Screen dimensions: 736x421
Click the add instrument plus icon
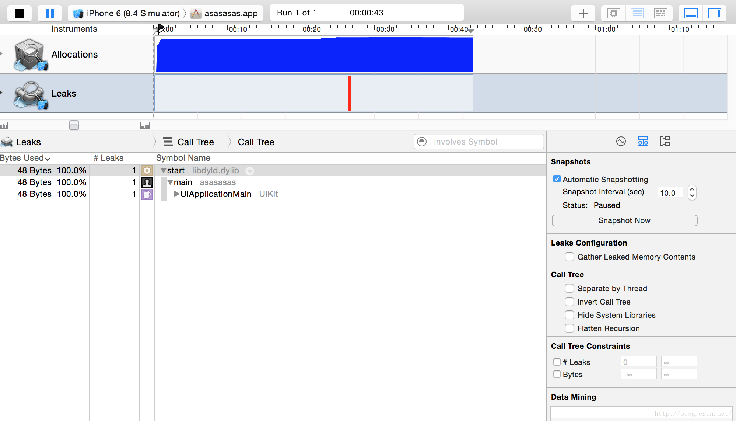(x=583, y=13)
